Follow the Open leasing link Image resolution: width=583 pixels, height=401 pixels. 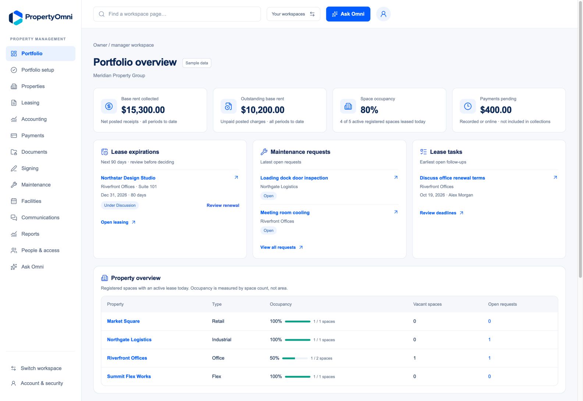pos(118,222)
